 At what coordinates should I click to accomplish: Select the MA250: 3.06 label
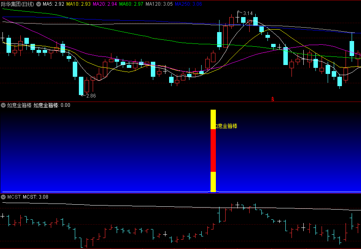(189, 4)
